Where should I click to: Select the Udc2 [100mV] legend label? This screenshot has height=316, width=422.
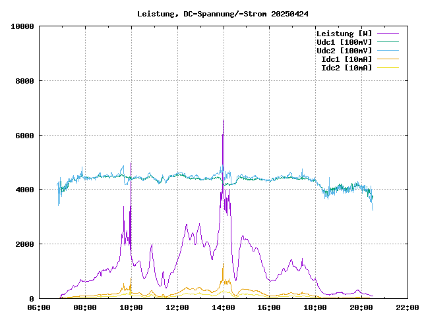(344, 50)
